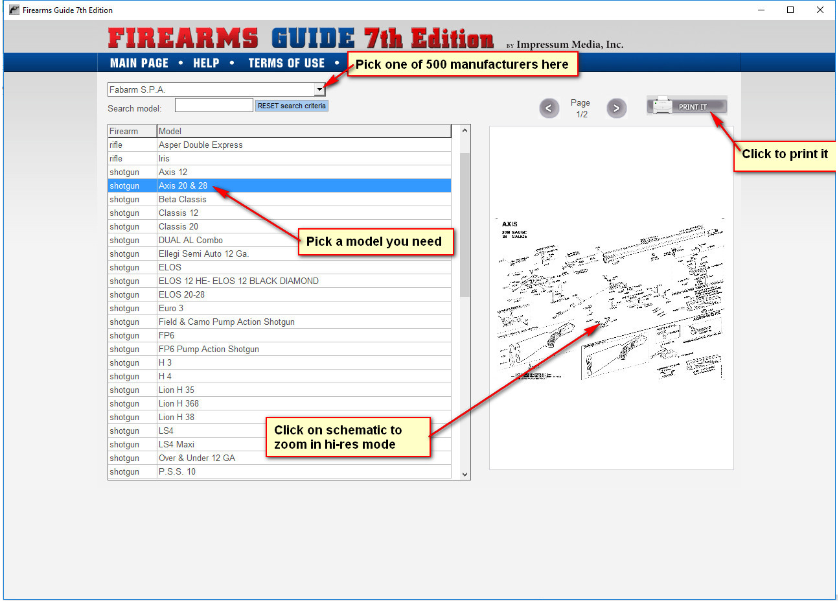Open the HELP menu item

206,63
